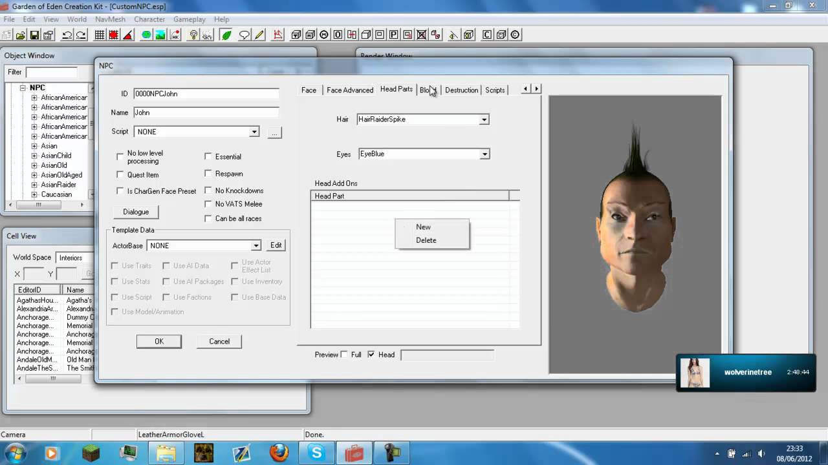Open the Eyes dropdown showing EyeBlue
Image resolution: width=828 pixels, height=465 pixels.
point(484,154)
